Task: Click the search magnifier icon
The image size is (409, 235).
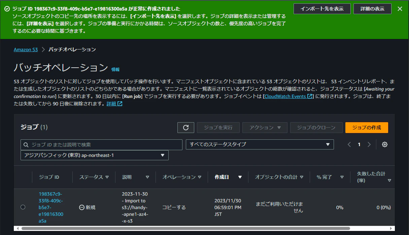Action: click(26, 145)
